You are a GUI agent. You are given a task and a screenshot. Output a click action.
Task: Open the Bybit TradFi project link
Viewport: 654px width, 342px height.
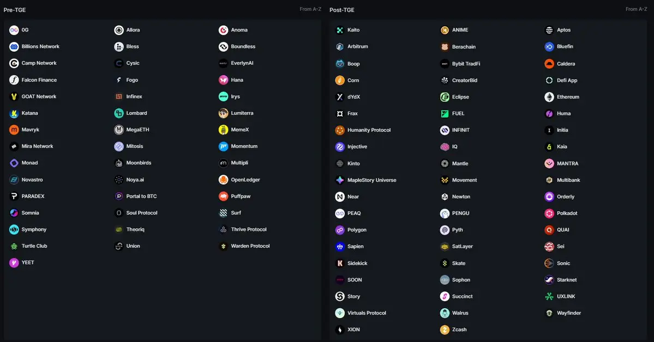(x=460, y=64)
